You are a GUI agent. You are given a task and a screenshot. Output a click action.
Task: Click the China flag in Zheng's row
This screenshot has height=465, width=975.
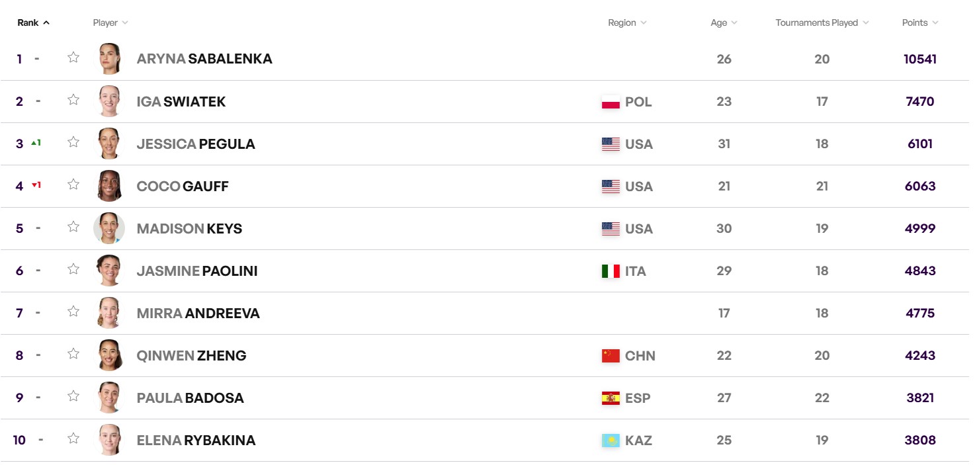(x=611, y=356)
